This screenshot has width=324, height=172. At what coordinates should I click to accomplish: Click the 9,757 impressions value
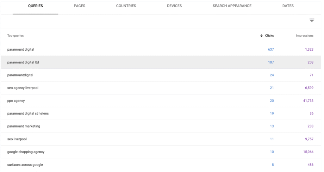point(309,139)
